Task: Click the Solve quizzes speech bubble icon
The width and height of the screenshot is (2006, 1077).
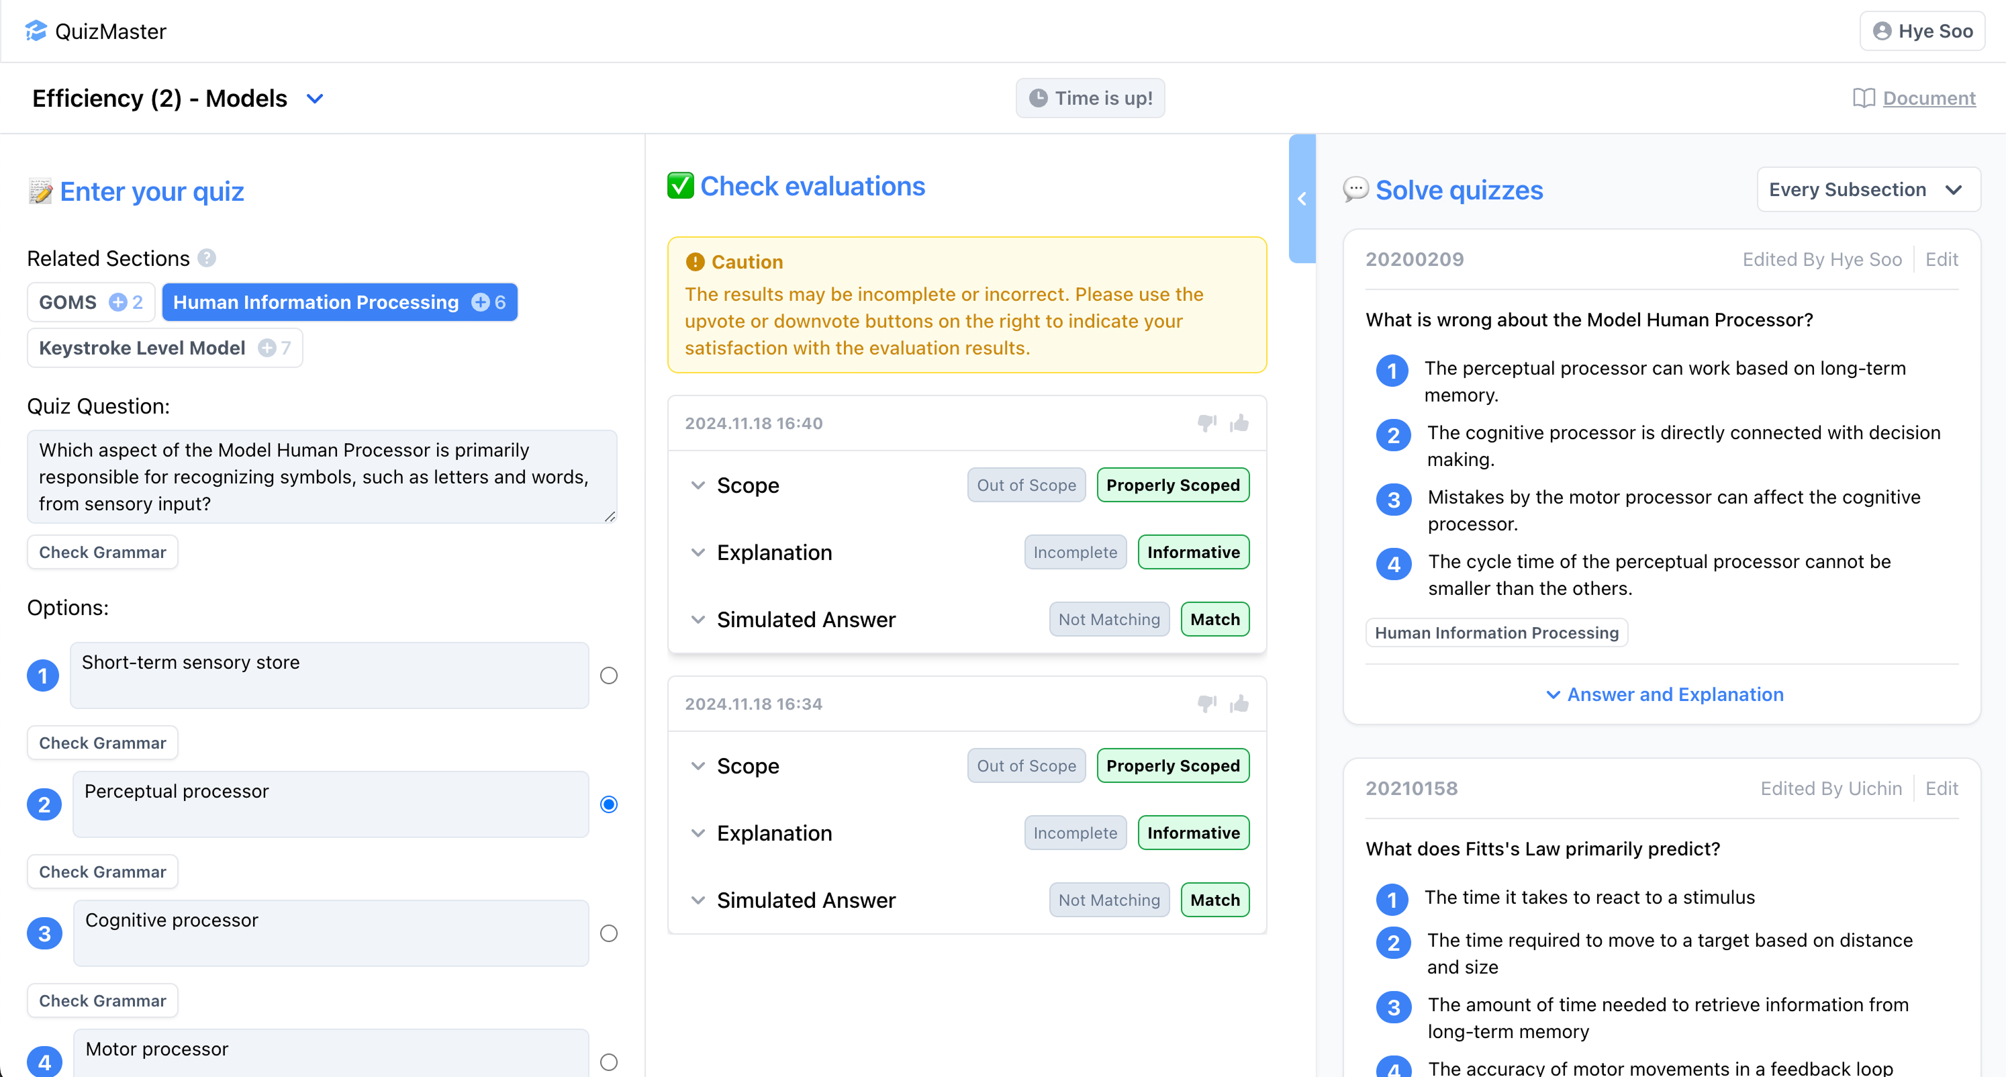Action: (x=1355, y=189)
